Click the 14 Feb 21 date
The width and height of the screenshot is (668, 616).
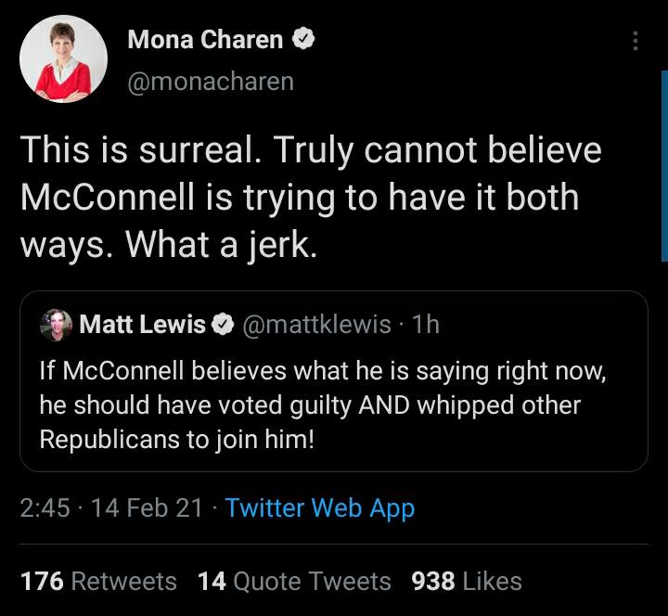[148, 508]
